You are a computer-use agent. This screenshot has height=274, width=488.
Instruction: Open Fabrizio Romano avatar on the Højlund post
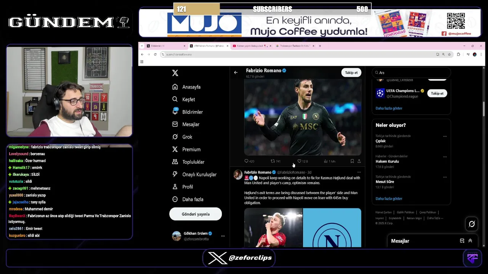pyautogui.click(x=238, y=175)
